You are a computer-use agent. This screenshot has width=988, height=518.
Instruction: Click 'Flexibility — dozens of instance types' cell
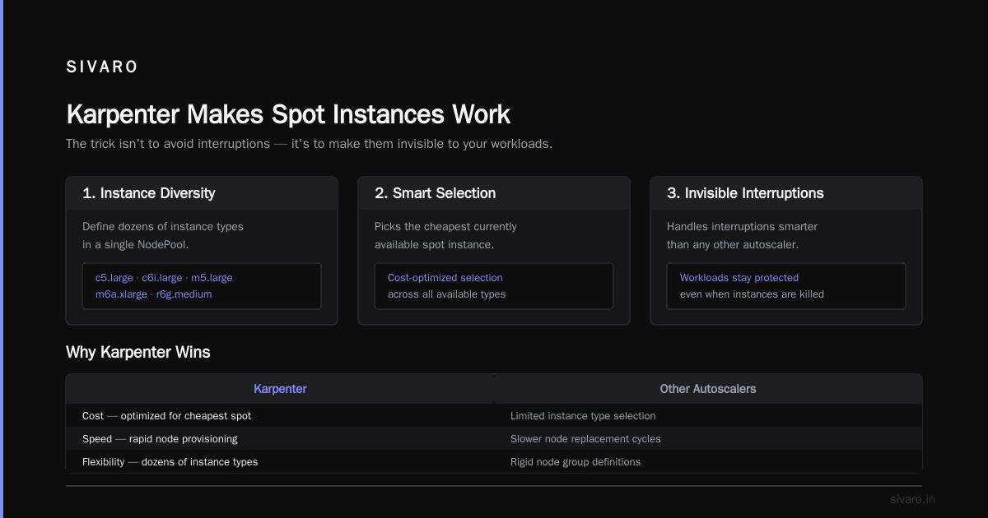pos(280,462)
